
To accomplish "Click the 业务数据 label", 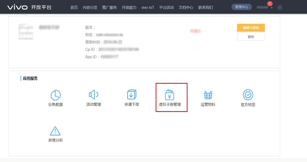I will coord(56,104).
